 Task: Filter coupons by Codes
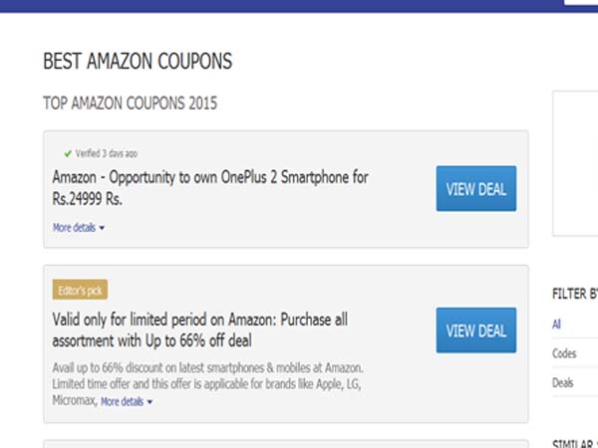point(564,353)
